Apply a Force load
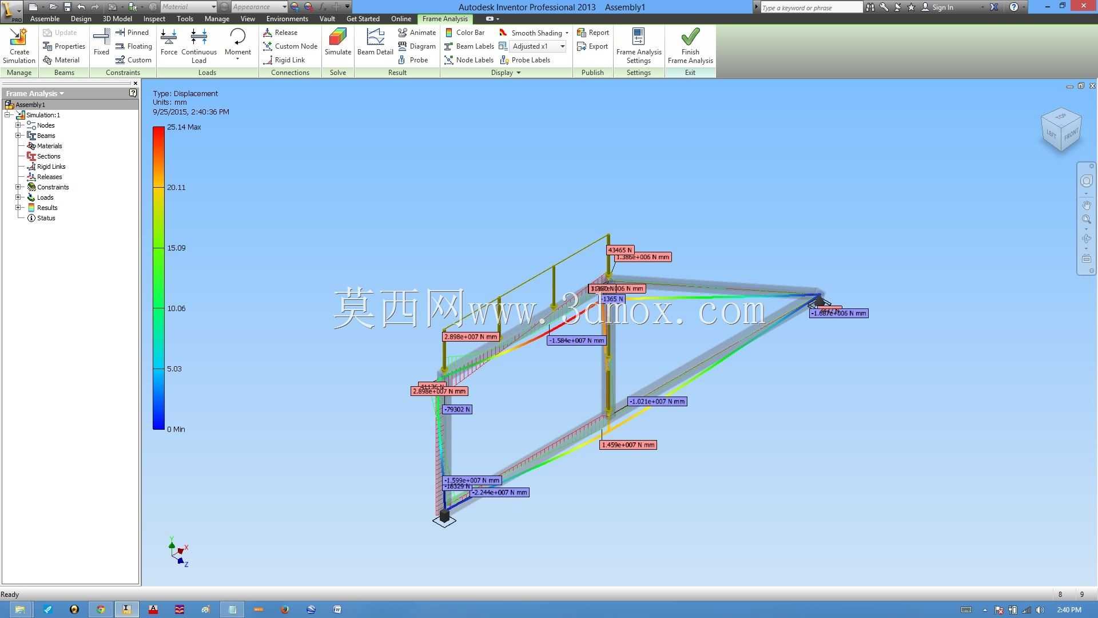 coord(169,42)
